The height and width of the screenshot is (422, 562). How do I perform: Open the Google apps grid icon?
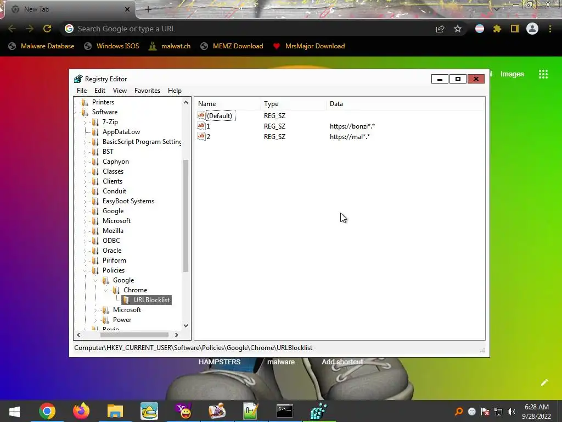pyautogui.click(x=543, y=74)
